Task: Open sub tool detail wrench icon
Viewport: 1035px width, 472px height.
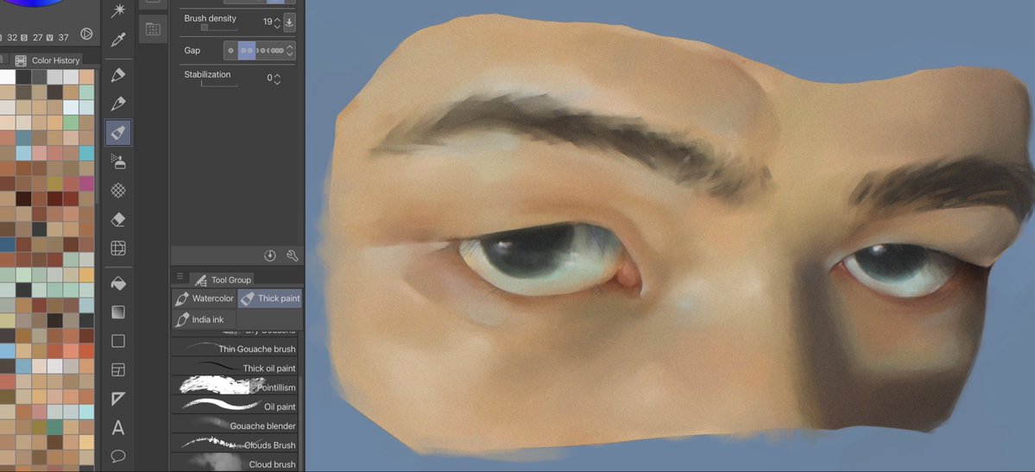Action: point(293,255)
